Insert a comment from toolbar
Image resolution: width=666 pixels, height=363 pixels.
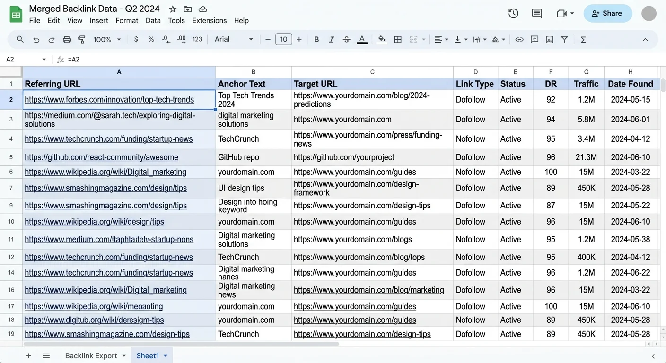(535, 40)
